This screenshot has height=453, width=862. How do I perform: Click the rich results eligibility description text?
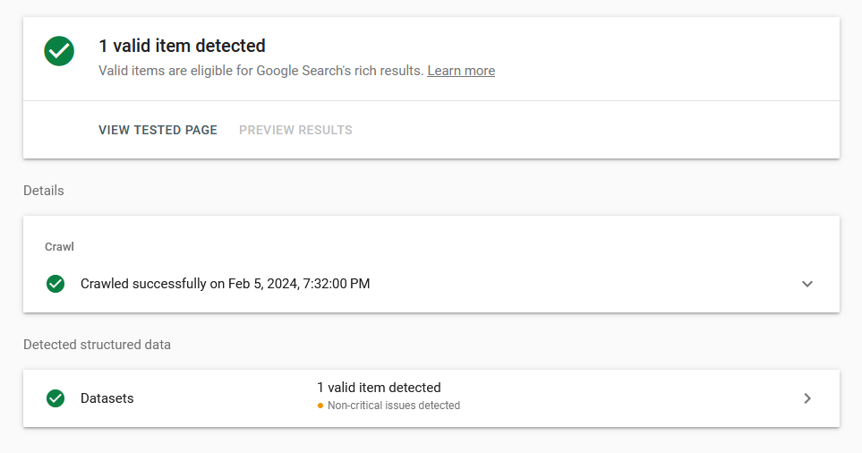point(260,71)
